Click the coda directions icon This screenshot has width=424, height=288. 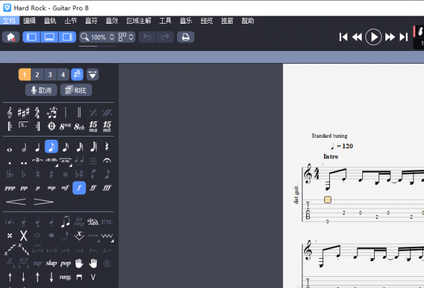point(51,127)
